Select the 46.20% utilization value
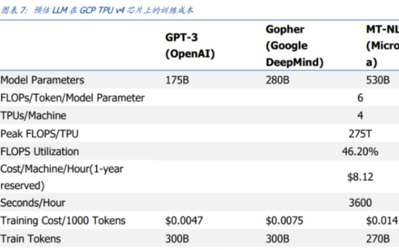 pos(360,151)
